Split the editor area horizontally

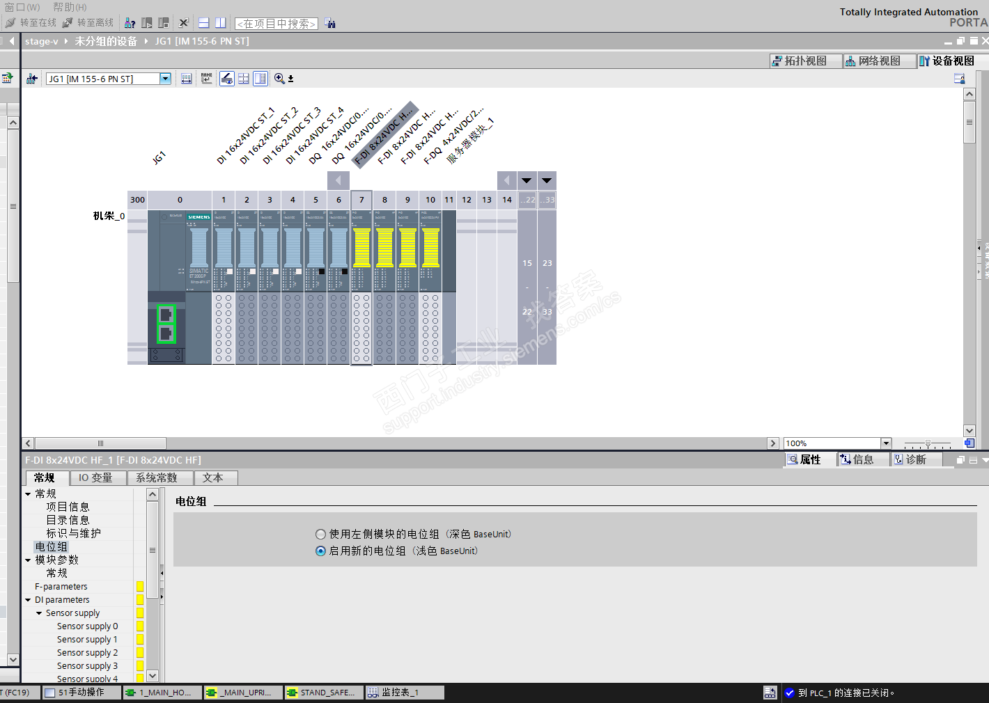pyautogui.click(x=204, y=23)
